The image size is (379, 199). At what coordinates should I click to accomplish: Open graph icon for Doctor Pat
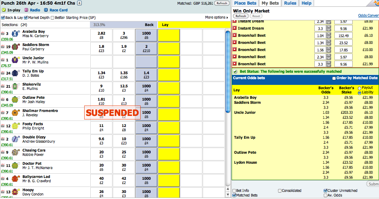point(2,165)
